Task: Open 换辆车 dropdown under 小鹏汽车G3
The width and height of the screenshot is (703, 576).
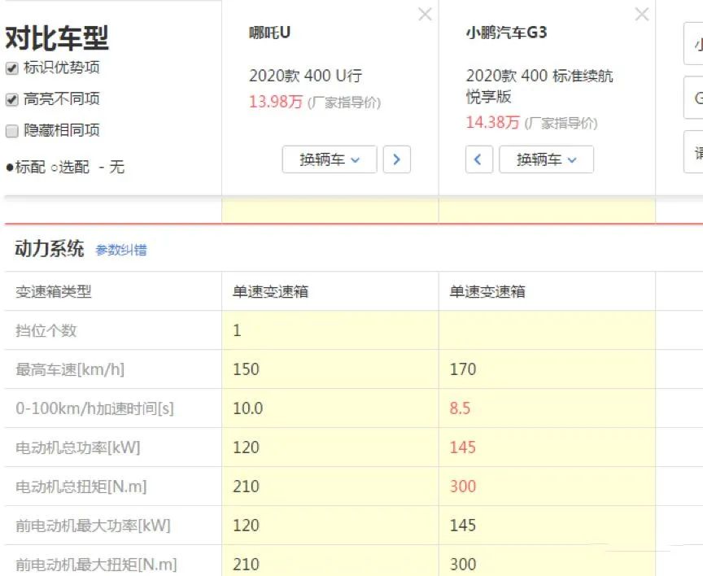Action: point(546,159)
